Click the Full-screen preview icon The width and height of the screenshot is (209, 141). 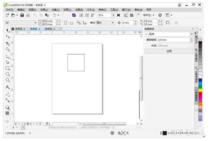click(x=118, y=15)
